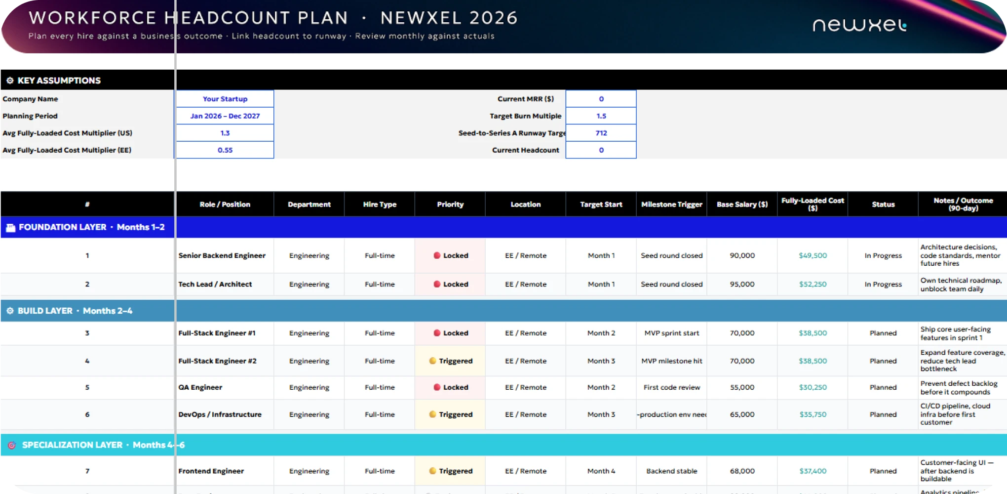Select the Runway Target cell 712
Viewport: 1007px width, 494px height.
click(601, 133)
